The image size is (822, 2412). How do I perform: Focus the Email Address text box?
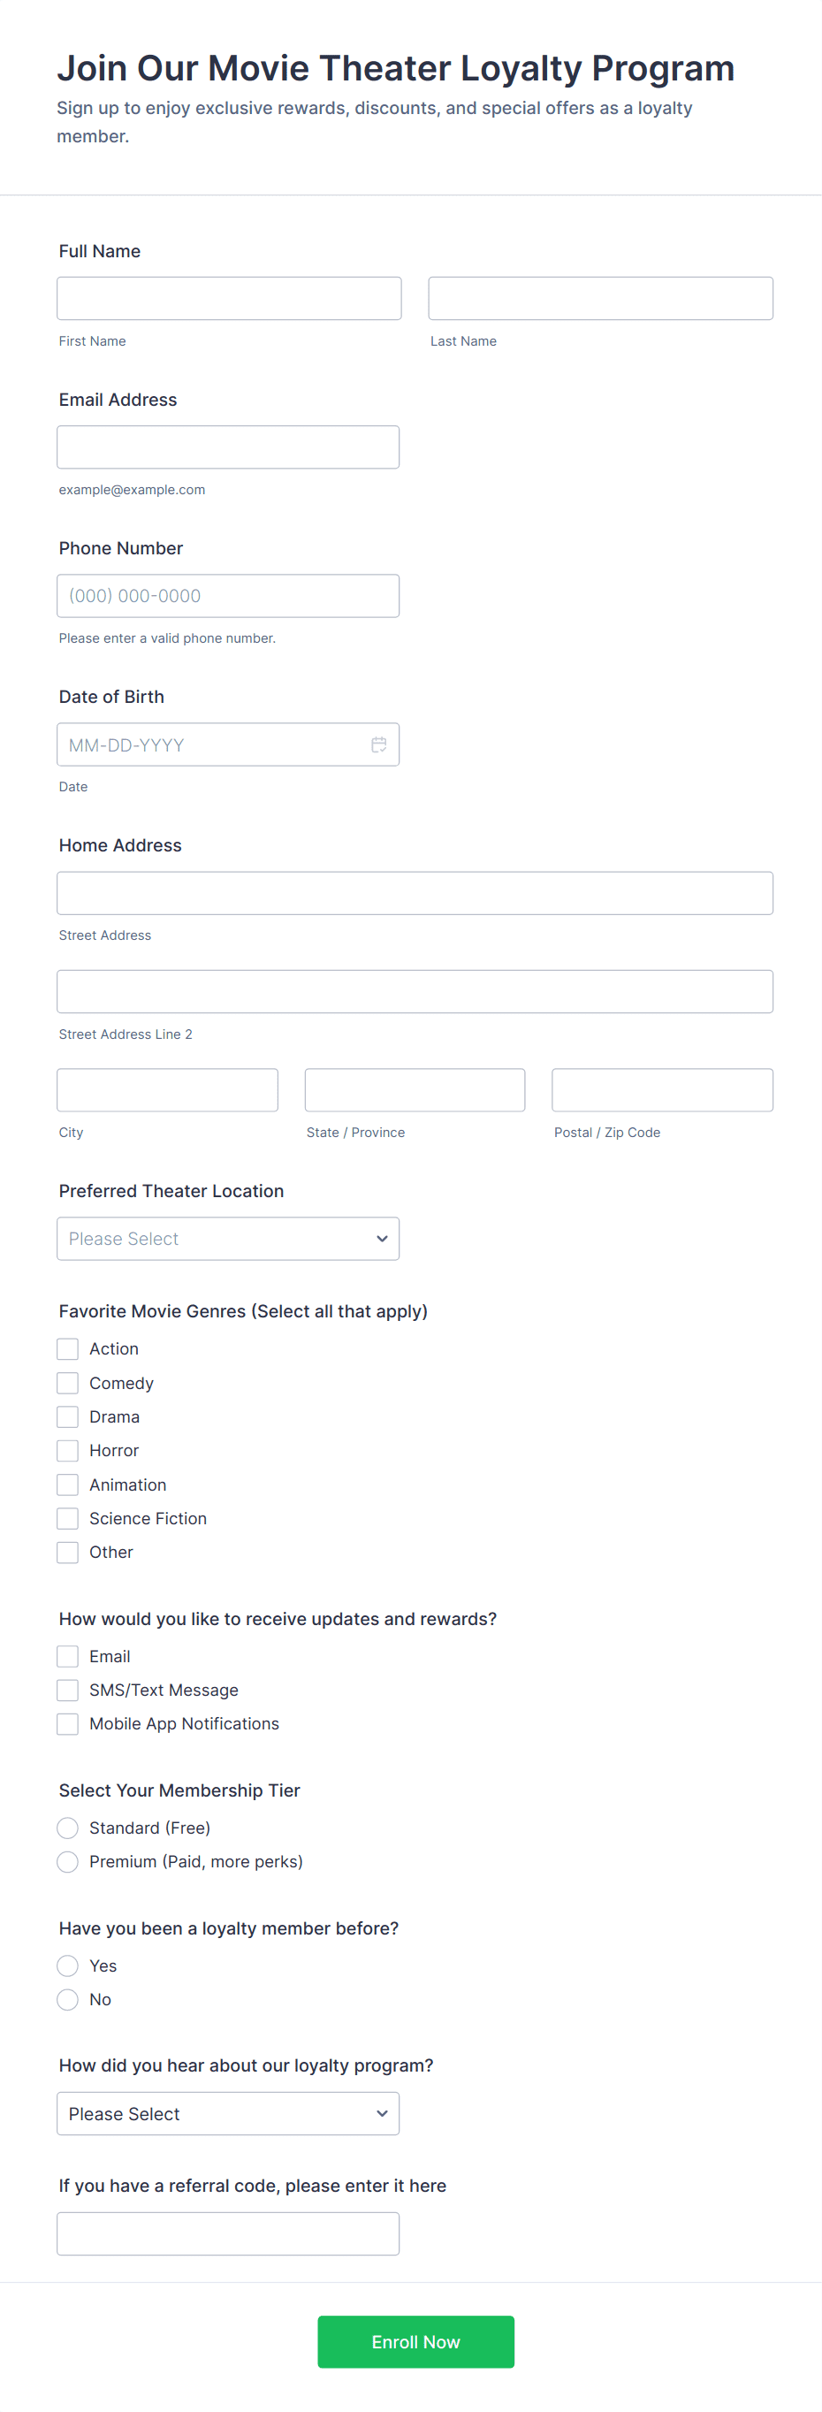(x=227, y=447)
